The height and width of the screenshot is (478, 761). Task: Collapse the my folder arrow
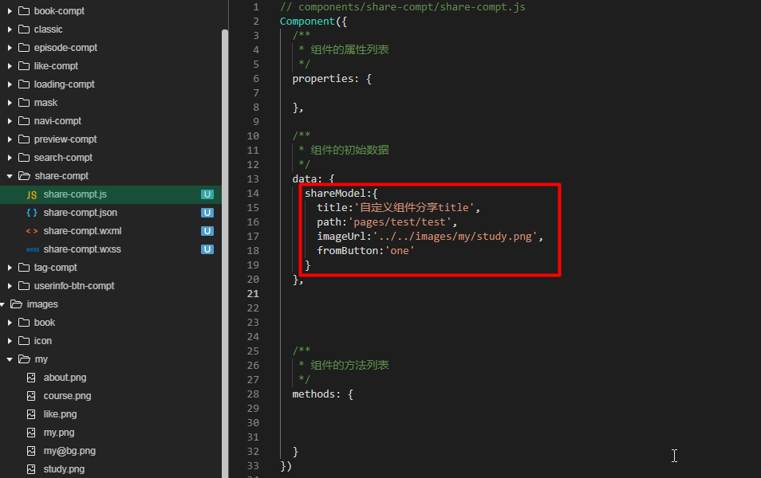[x=10, y=359]
